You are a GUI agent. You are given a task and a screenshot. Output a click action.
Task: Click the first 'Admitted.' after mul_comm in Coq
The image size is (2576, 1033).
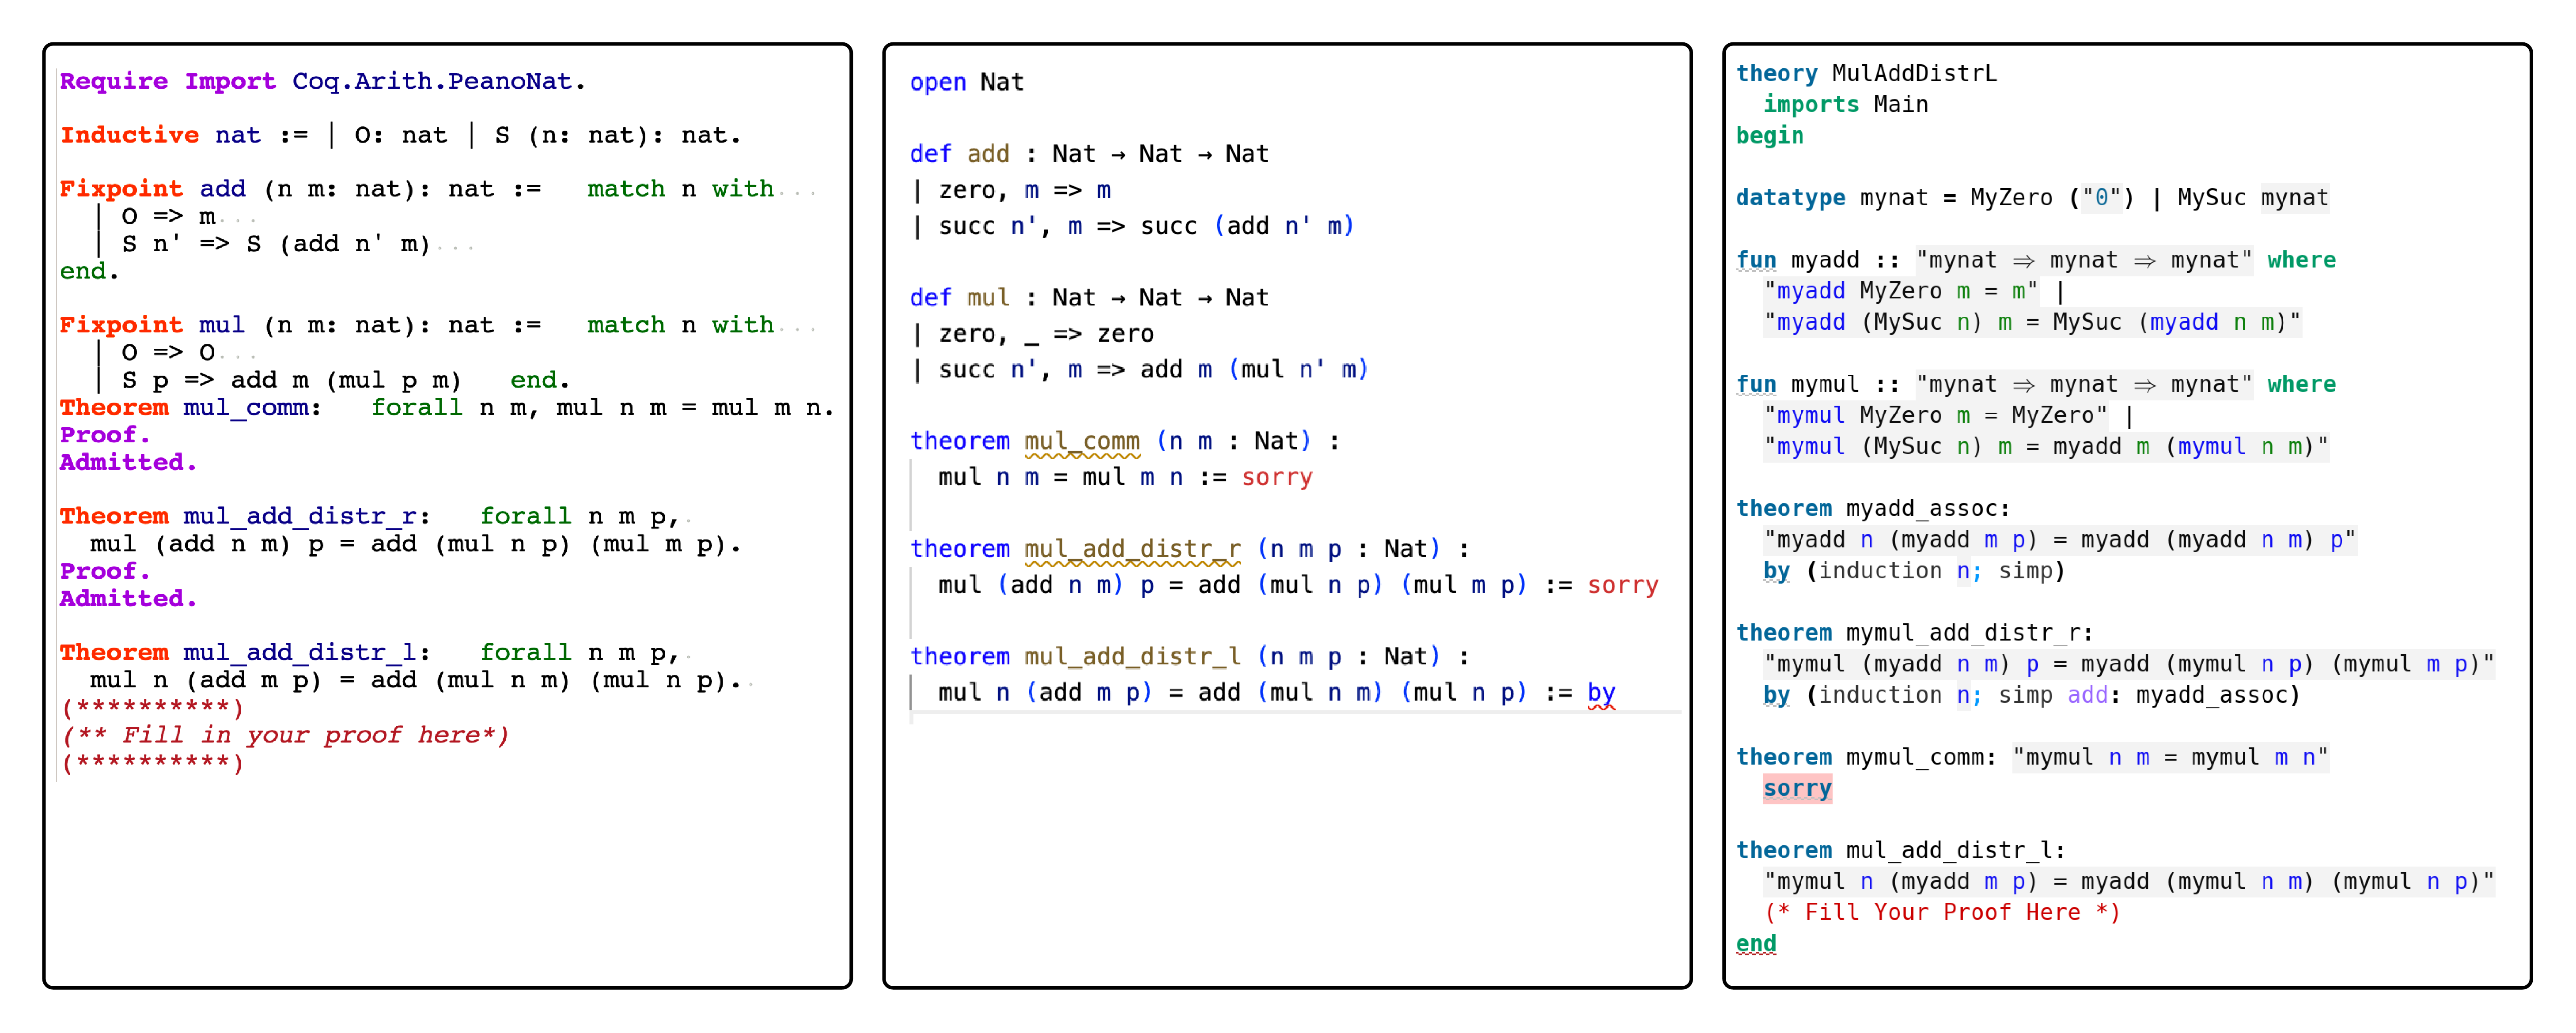[x=128, y=462]
